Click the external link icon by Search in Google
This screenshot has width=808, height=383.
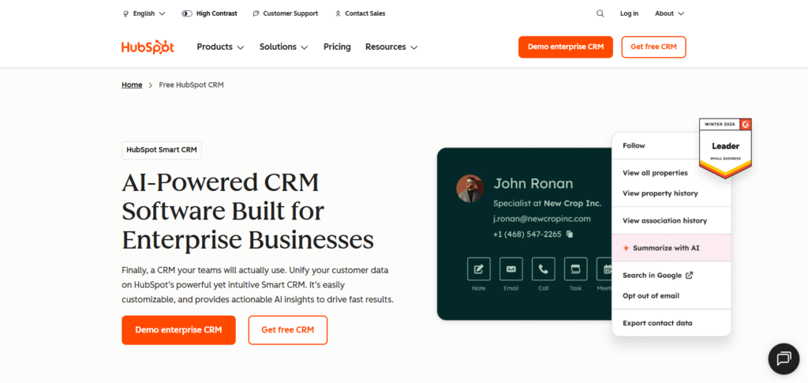point(690,276)
